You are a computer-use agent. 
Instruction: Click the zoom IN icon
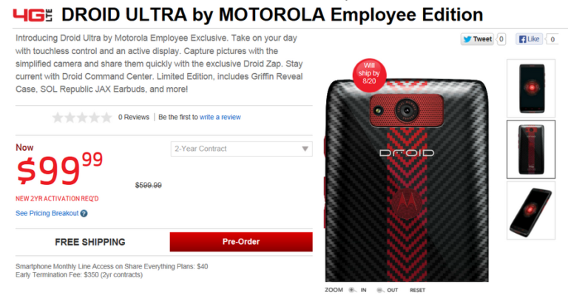[352, 290]
